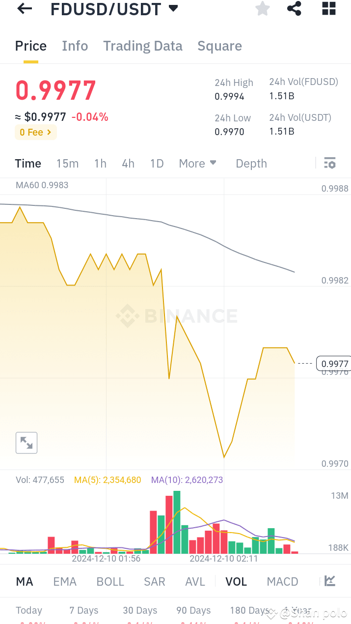Open the Info tab

point(75,46)
